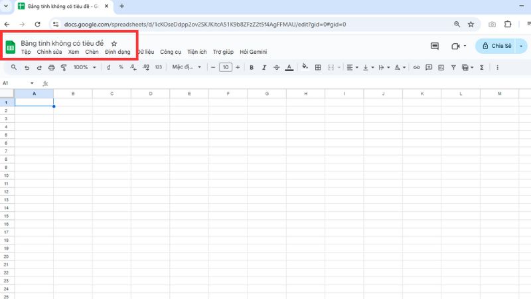531x299 pixels.
Task: Select the paint format roller tool
Action: click(64, 67)
